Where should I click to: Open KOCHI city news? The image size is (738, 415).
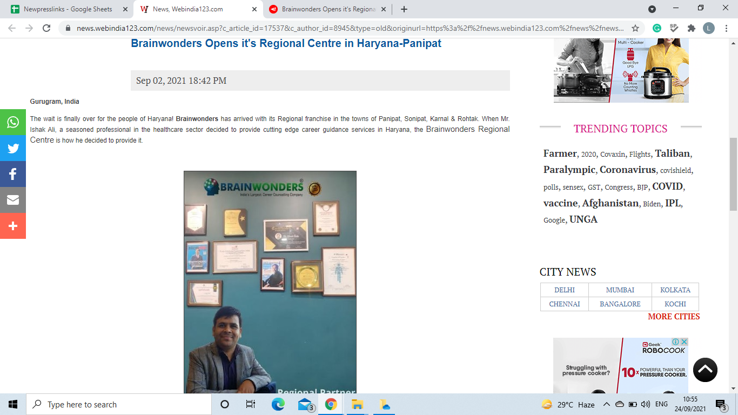(675, 304)
